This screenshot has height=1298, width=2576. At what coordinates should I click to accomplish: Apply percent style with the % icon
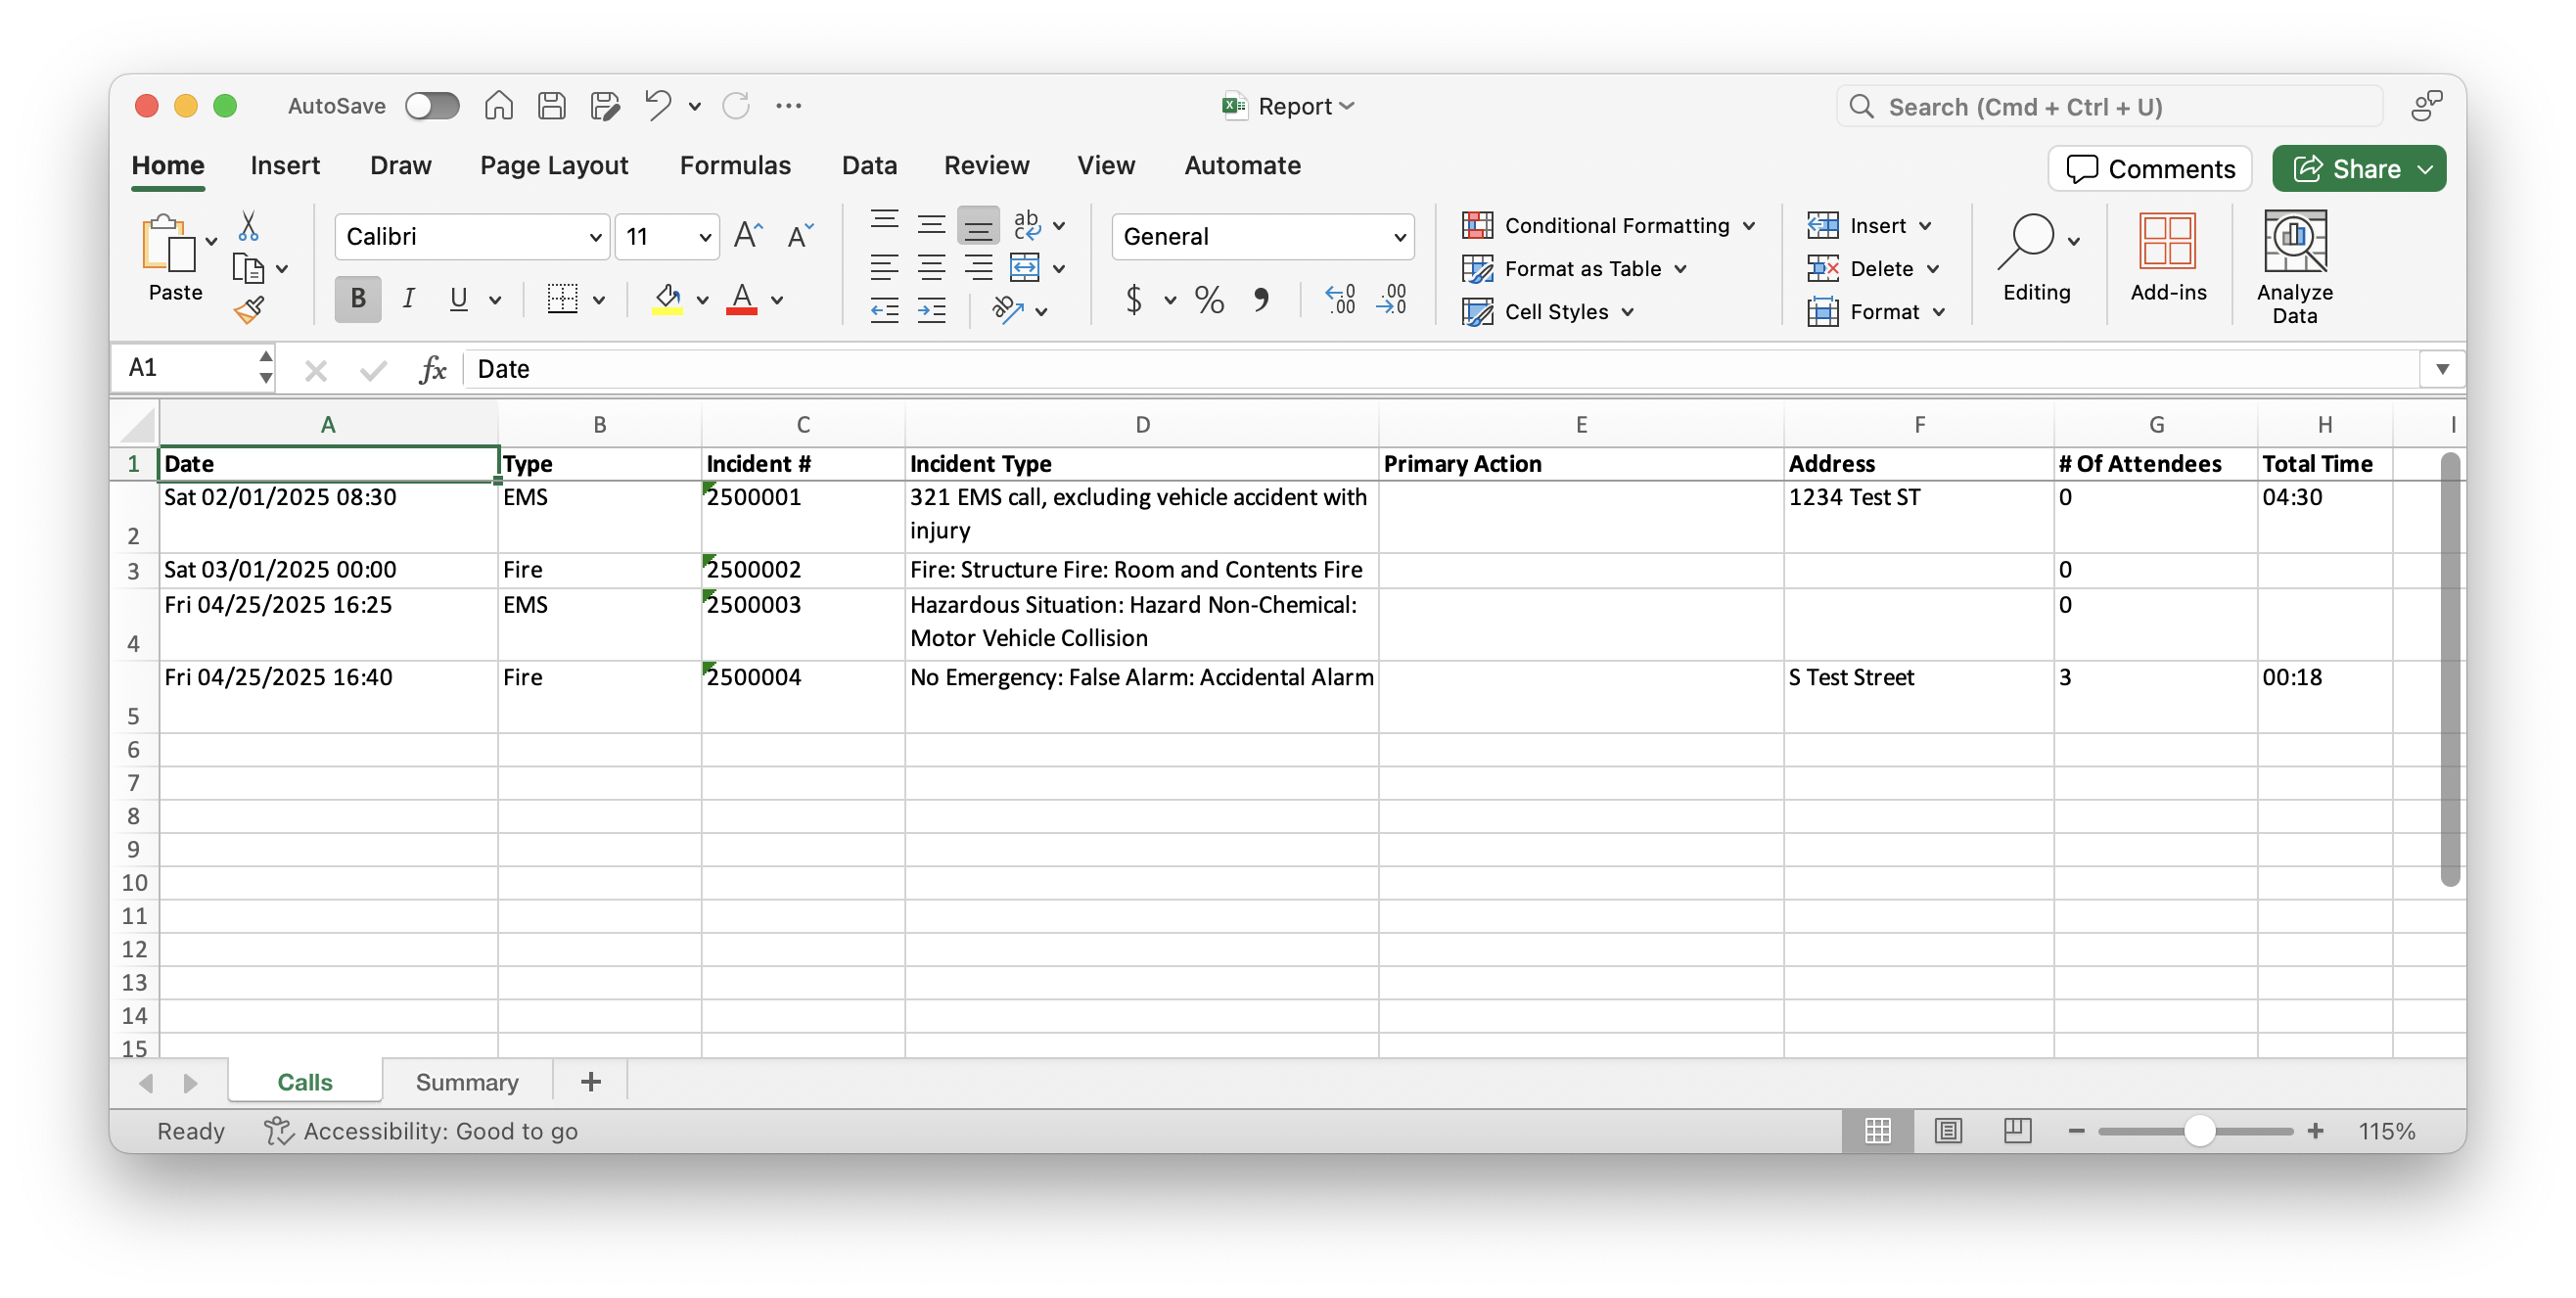1209,299
